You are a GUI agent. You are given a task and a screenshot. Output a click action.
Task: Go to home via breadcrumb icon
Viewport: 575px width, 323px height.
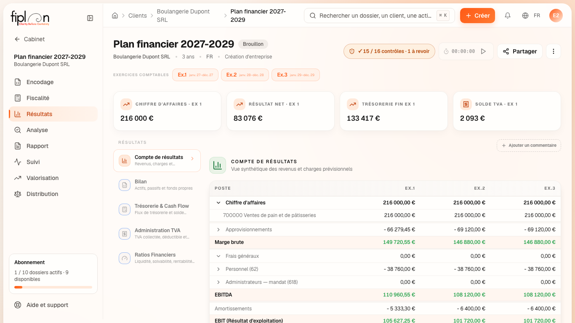(x=115, y=16)
